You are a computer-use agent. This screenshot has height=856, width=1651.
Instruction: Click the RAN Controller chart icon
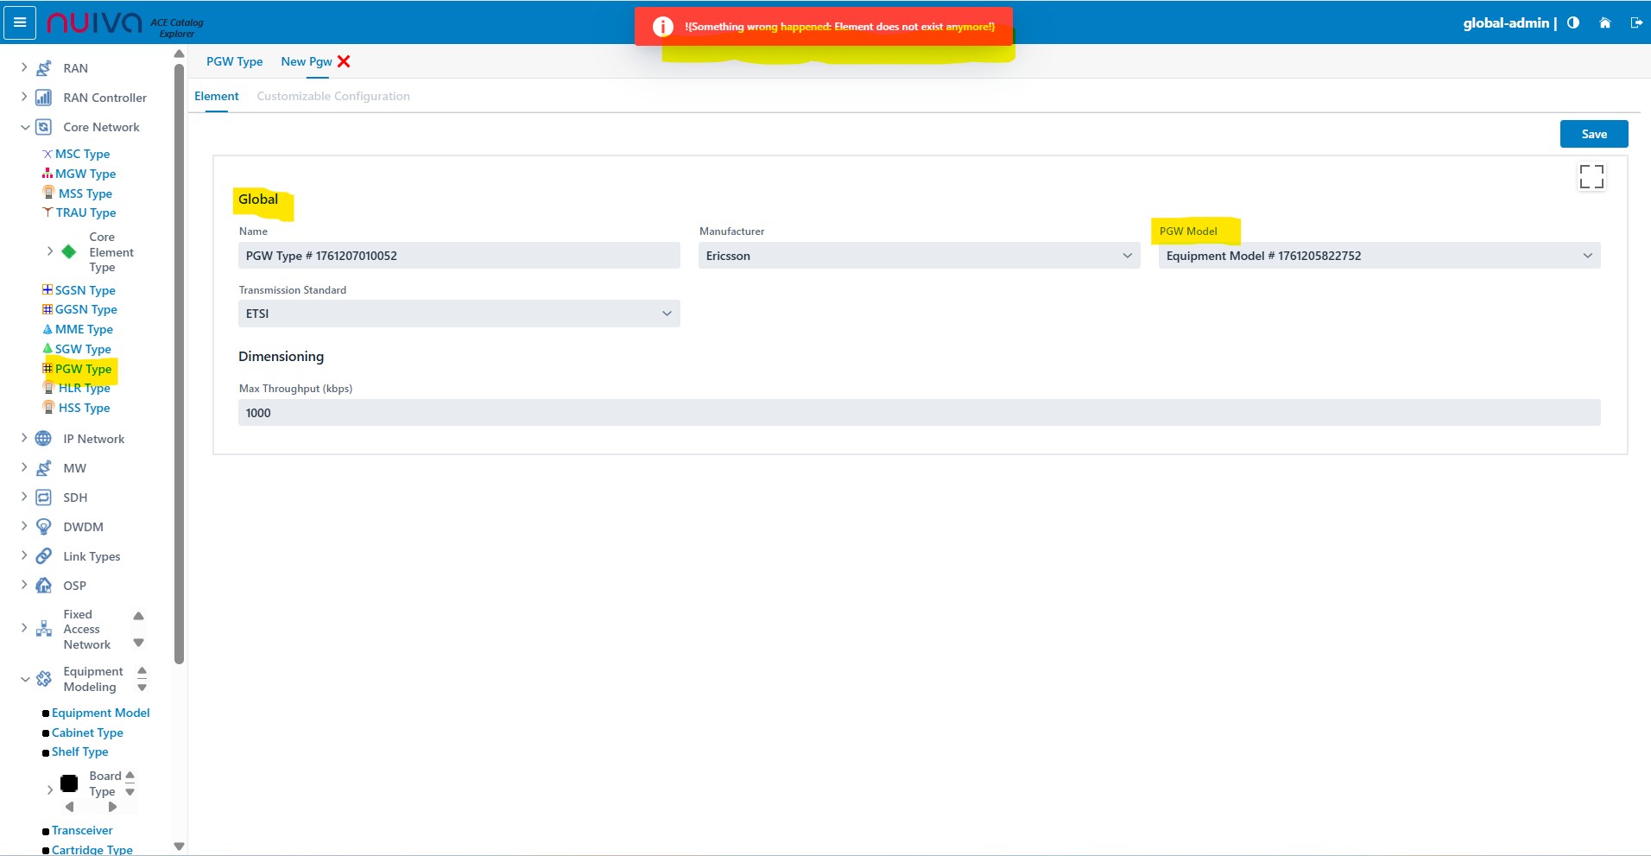(43, 98)
